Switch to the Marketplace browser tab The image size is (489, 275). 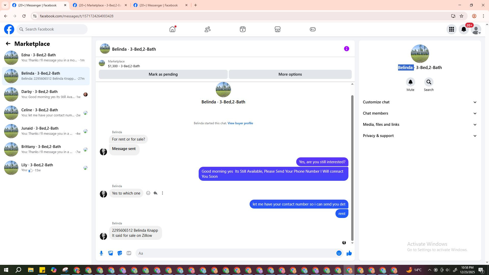(x=100, y=5)
